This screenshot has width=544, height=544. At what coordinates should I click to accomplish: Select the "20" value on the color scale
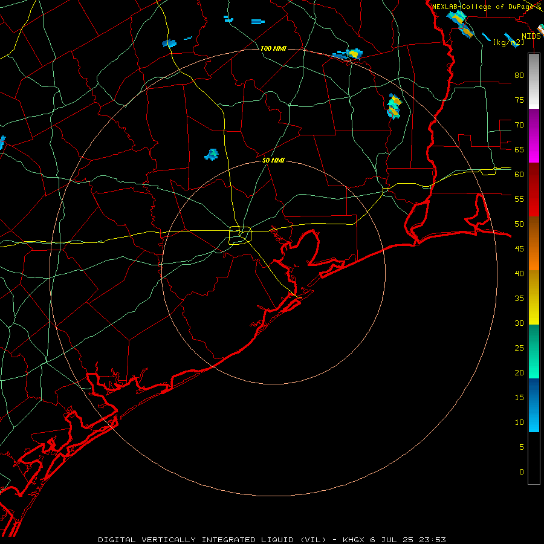[x=519, y=372]
